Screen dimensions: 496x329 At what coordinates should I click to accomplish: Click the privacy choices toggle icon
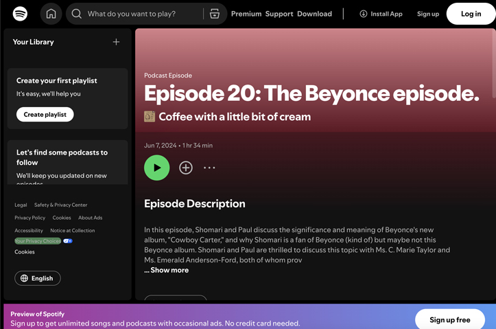(68, 241)
